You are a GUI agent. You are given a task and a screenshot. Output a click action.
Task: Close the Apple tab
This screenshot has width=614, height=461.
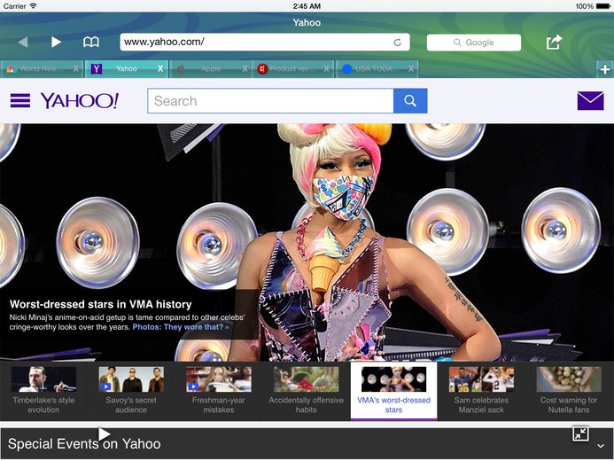pyautogui.click(x=245, y=68)
